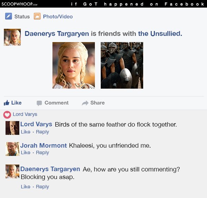The image size is (207, 198).
Task: Open Daenerys Targaryen's profile from the post headline
Action: (x=57, y=33)
